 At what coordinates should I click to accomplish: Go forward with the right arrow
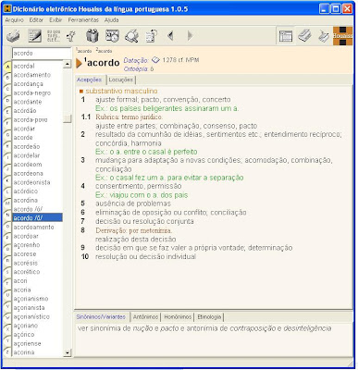pyautogui.click(x=191, y=36)
